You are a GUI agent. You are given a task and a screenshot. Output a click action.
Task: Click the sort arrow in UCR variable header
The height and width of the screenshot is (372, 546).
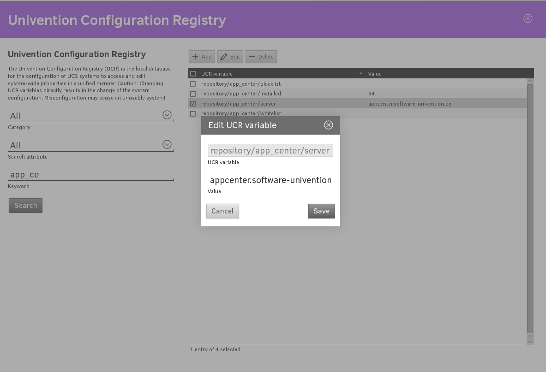[x=361, y=74]
